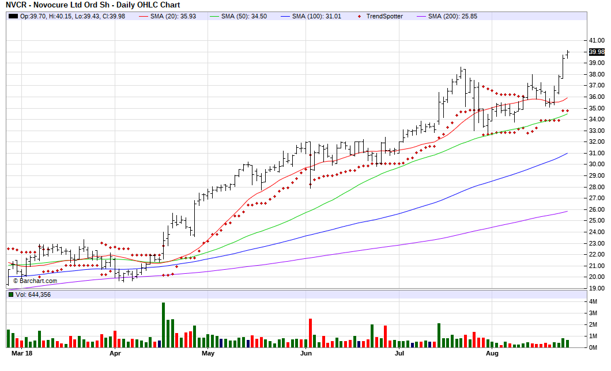Click the 28.00 price axis label
Image resolution: width=611 pixels, height=371 pixels.
click(597, 187)
